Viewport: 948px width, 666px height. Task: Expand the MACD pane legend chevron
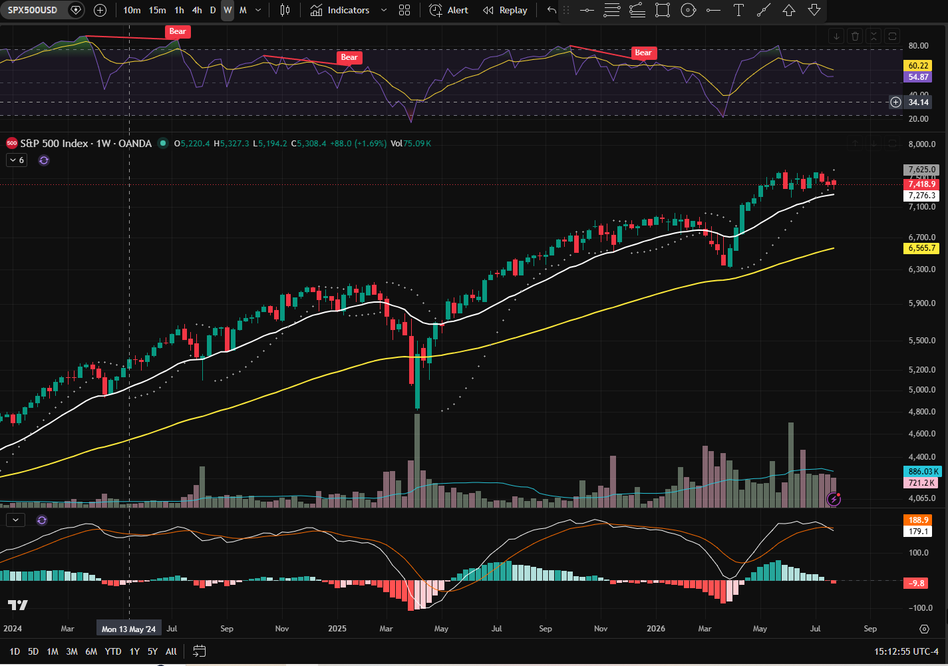(15, 520)
